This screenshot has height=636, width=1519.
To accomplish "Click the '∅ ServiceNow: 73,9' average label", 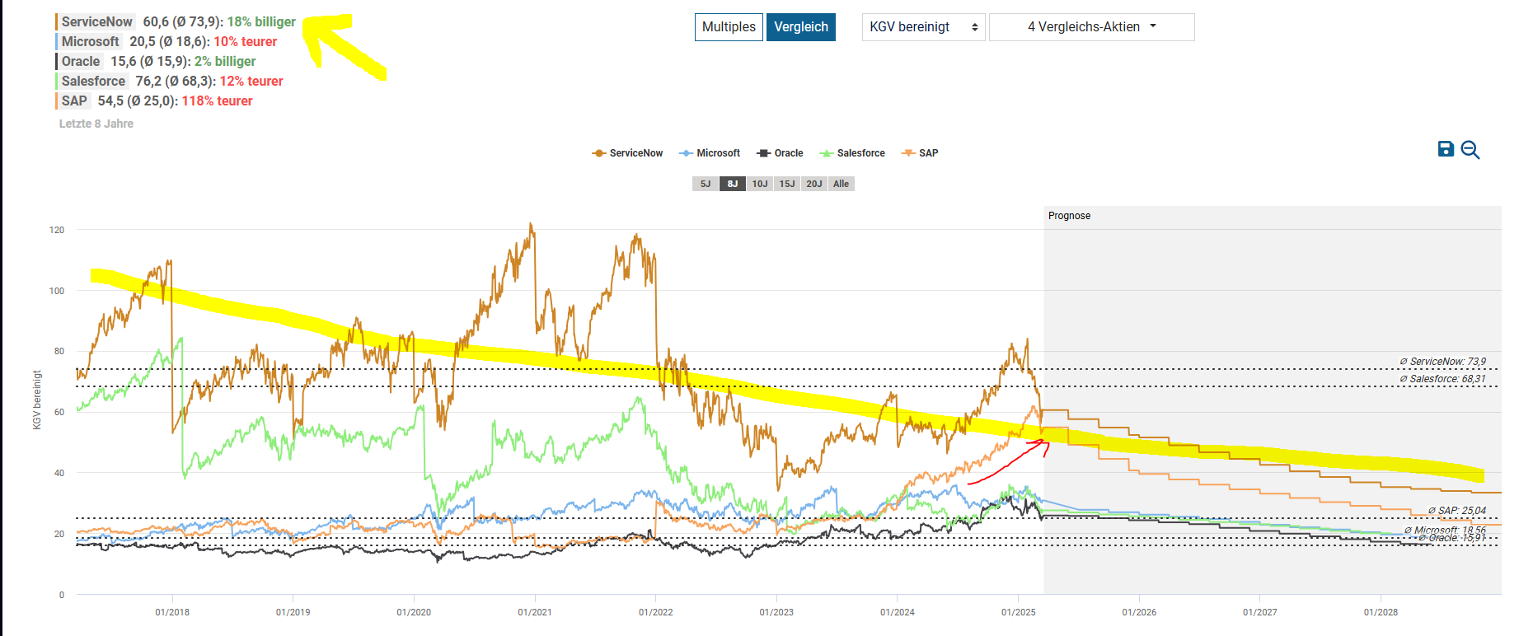I will point(1442,362).
